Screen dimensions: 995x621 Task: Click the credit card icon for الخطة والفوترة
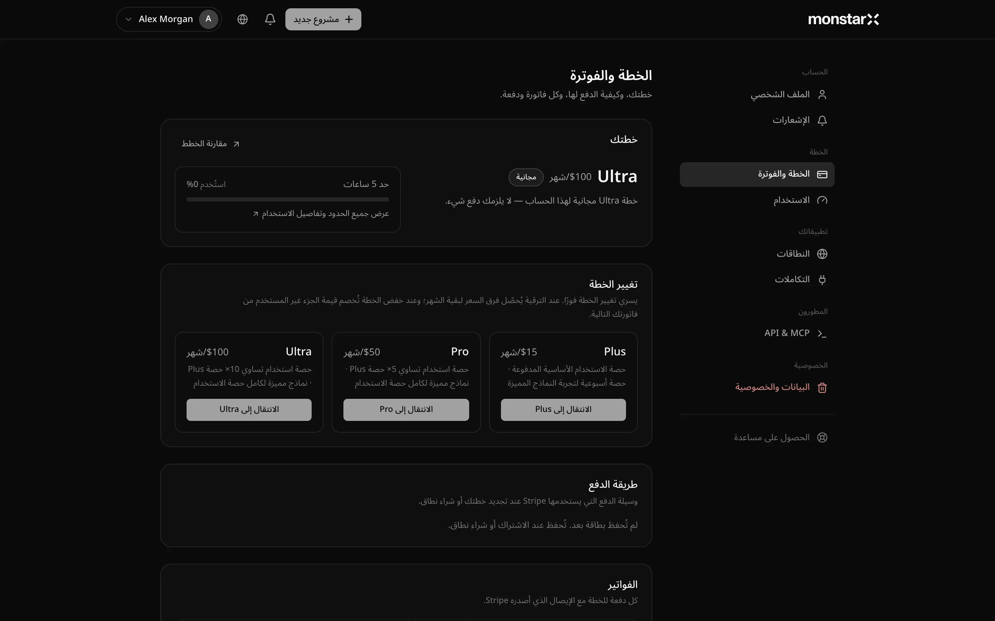click(822, 174)
